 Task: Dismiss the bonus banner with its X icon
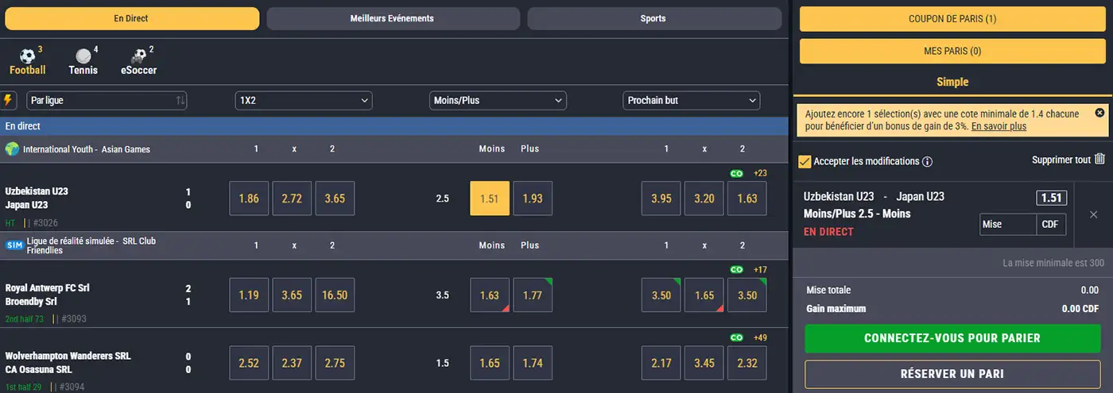tap(1099, 113)
